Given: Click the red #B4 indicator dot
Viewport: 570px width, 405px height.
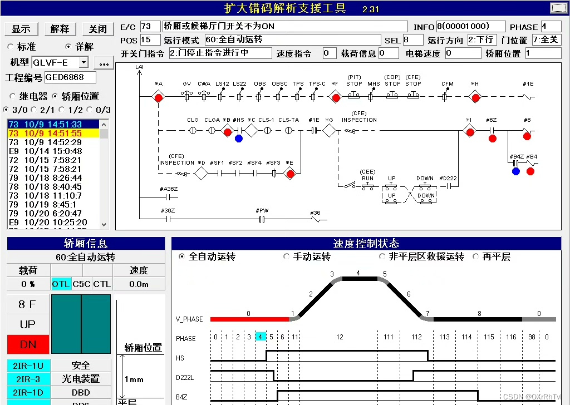Looking at the screenshot, I should point(530,171).
